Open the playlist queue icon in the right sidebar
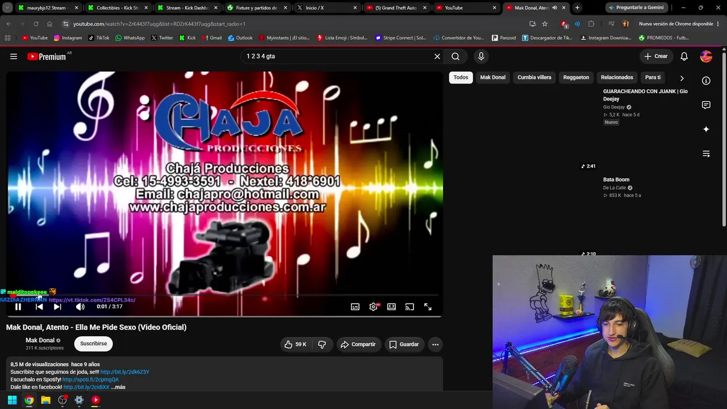 [706, 154]
